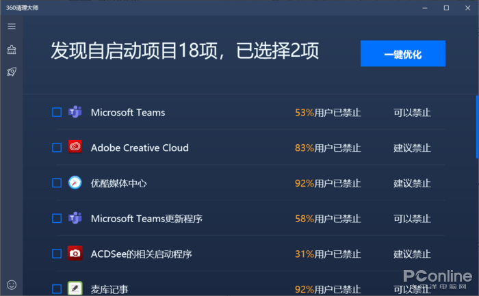The height and width of the screenshot is (296, 479).
Task: Open the hamburger menu in sidebar
Action: 12,26
